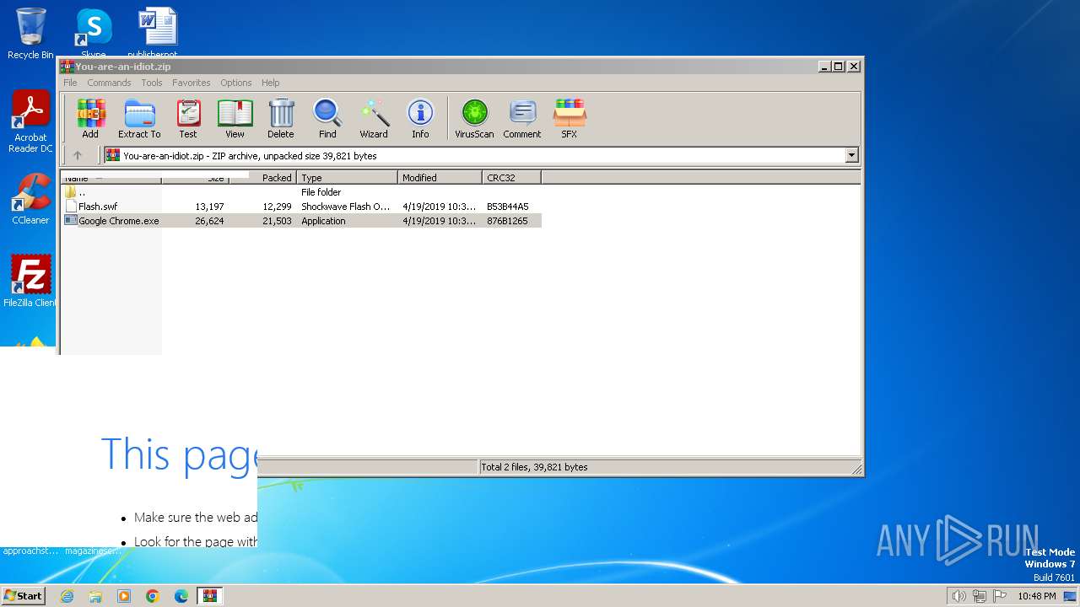The image size is (1080, 607).
Task: Open the Commands menu
Action: click(109, 83)
